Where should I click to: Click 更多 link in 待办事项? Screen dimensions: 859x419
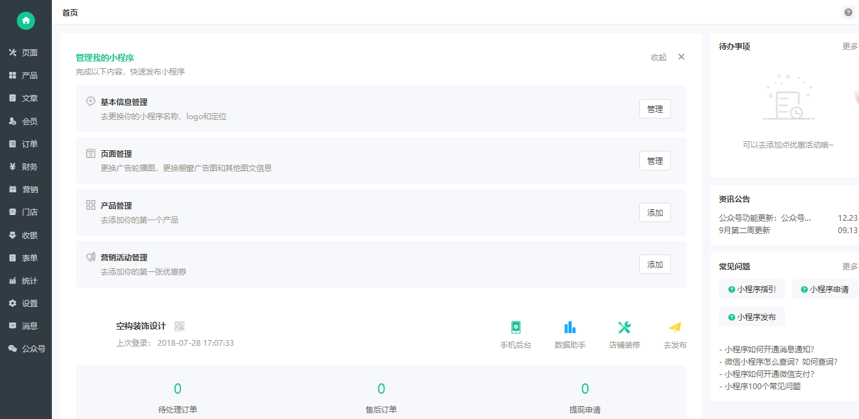click(850, 47)
